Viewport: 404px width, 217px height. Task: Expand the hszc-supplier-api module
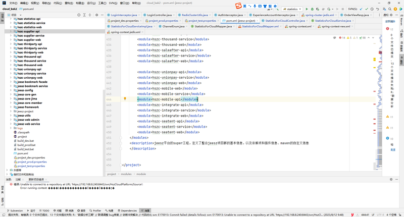[x=11, y=31]
